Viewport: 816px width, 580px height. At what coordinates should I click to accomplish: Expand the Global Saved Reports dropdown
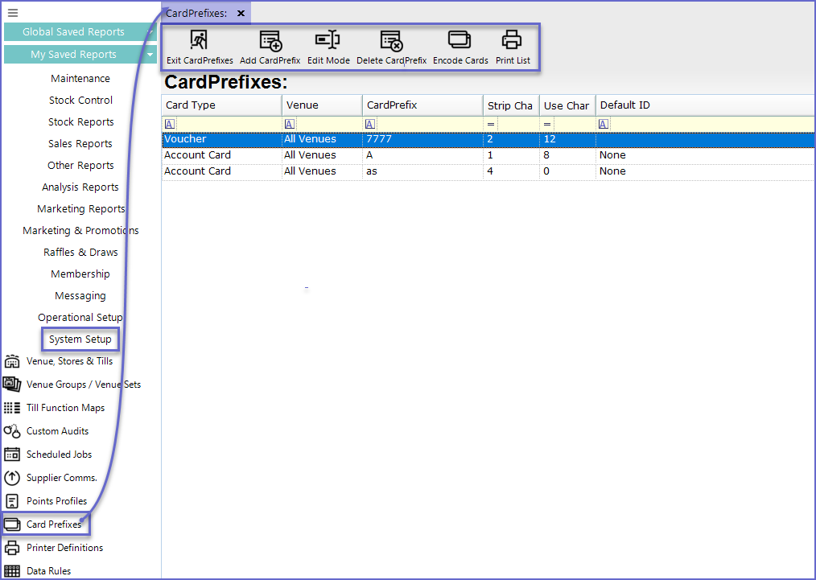[151, 32]
